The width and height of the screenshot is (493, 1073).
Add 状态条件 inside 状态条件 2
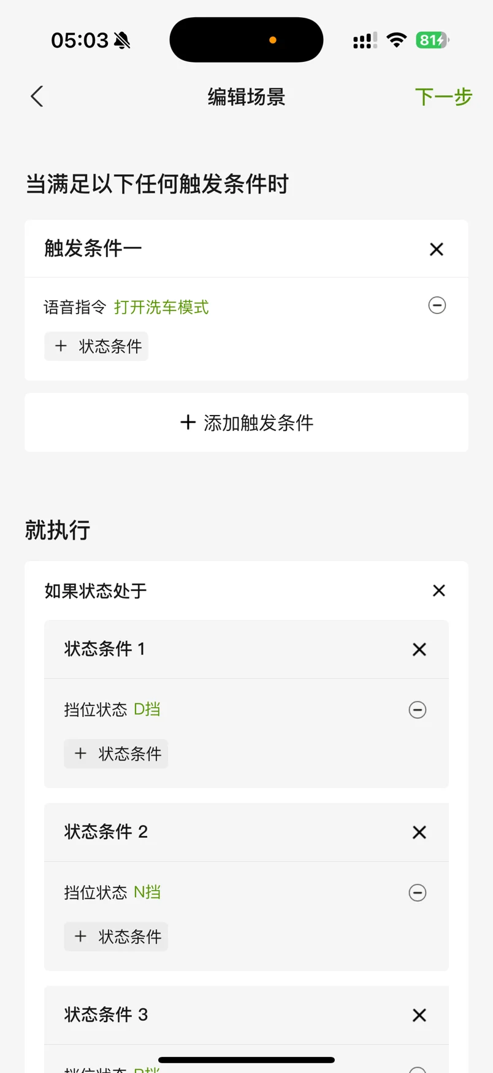116,937
